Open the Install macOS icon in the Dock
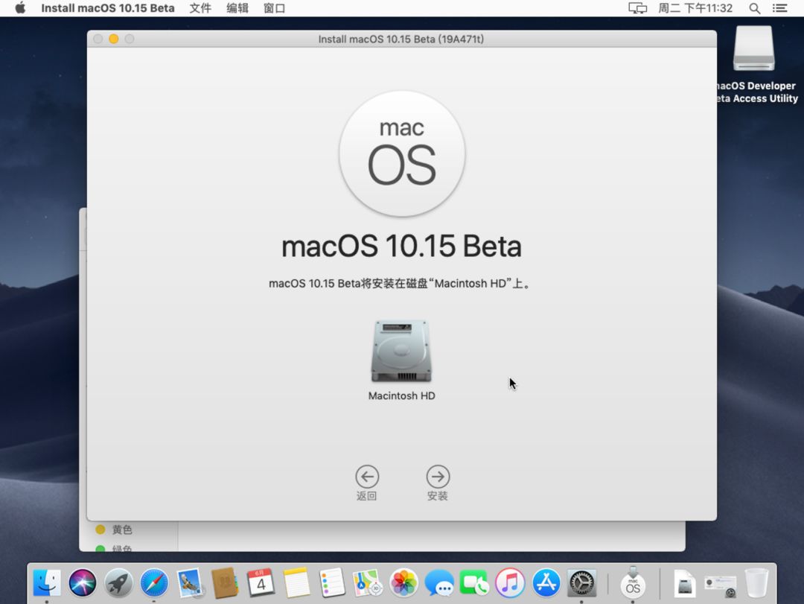 (633, 583)
